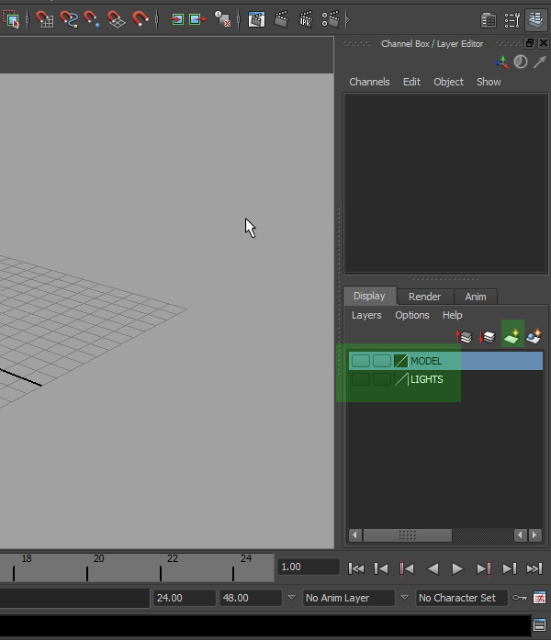Open the Show menu
The width and height of the screenshot is (551, 640).
pos(489,82)
